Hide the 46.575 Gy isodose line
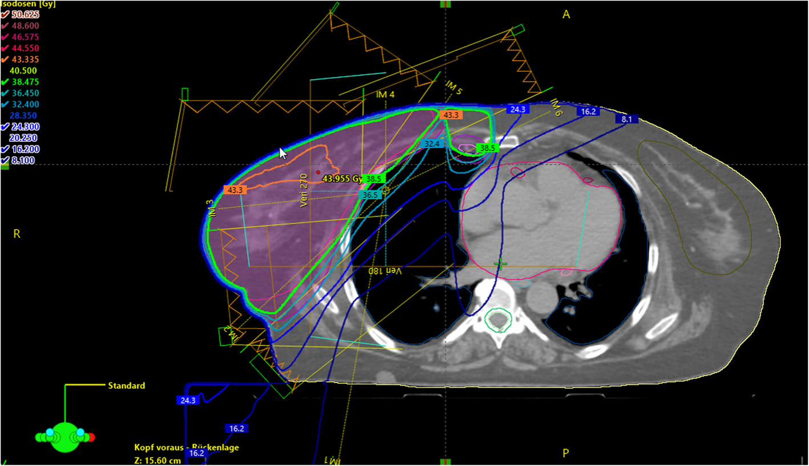 (5, 37)
